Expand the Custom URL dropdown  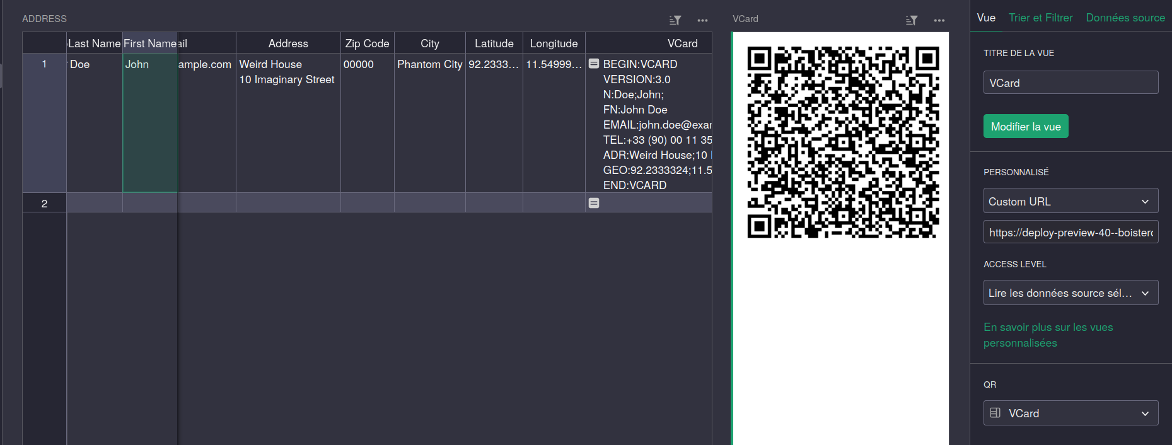click(1070, 201)
